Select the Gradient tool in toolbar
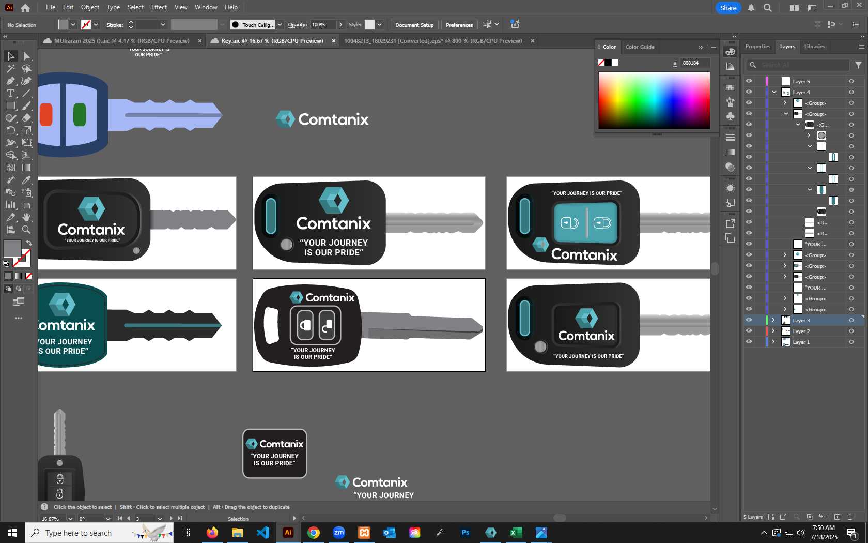The image size is (868, 543). 26,168
